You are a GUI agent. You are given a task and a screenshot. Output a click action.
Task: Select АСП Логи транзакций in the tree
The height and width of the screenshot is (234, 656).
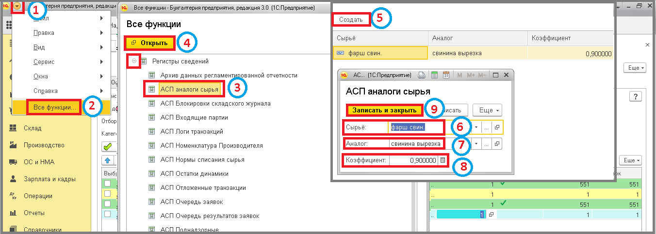pyautogui.click(x=192, y=131)
